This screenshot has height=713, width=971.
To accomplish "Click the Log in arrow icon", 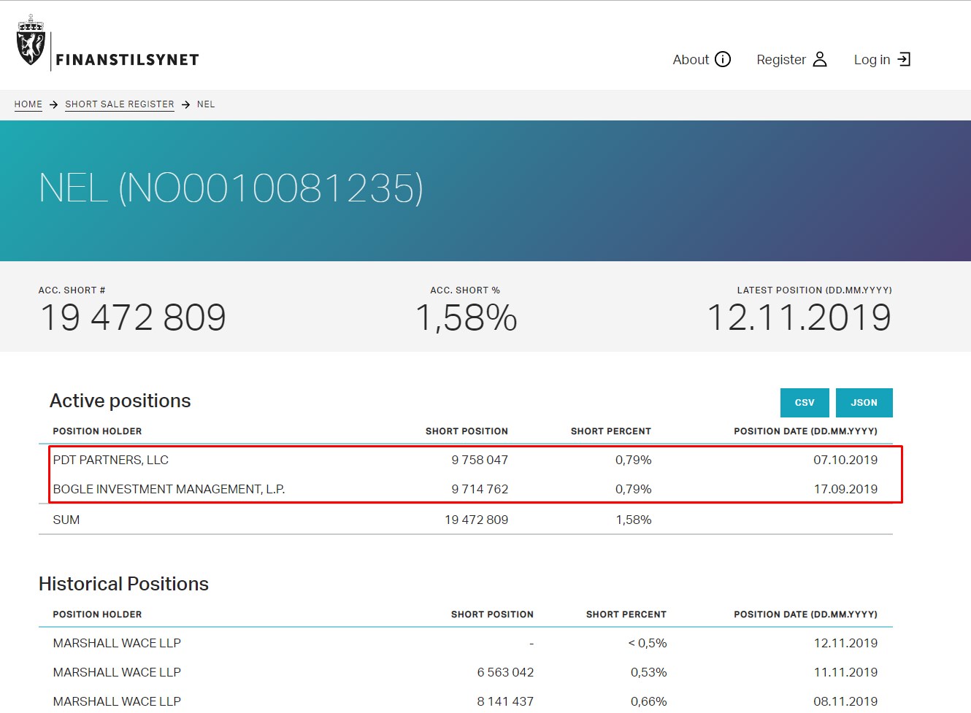I will point(904,59).
